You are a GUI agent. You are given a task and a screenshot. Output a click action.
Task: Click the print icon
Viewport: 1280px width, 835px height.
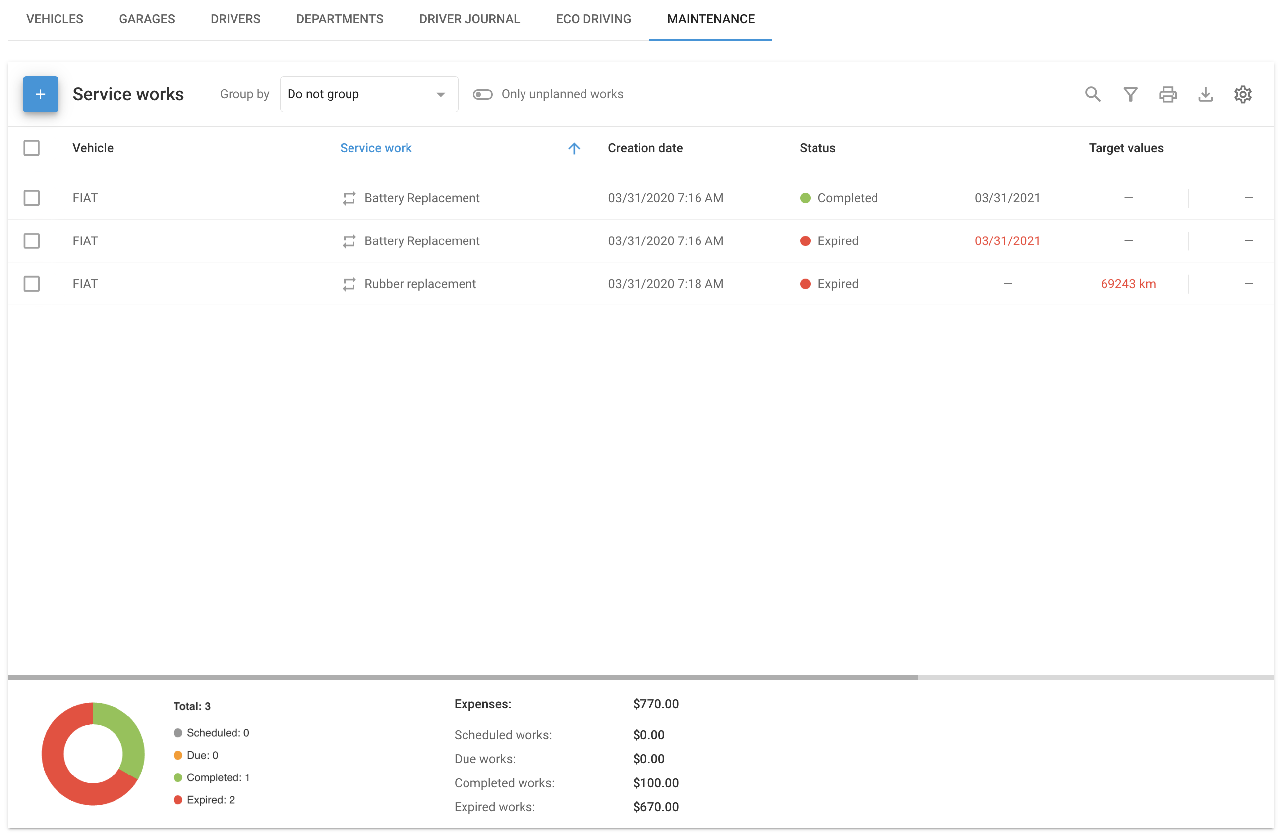click(x=1167, y=94)
